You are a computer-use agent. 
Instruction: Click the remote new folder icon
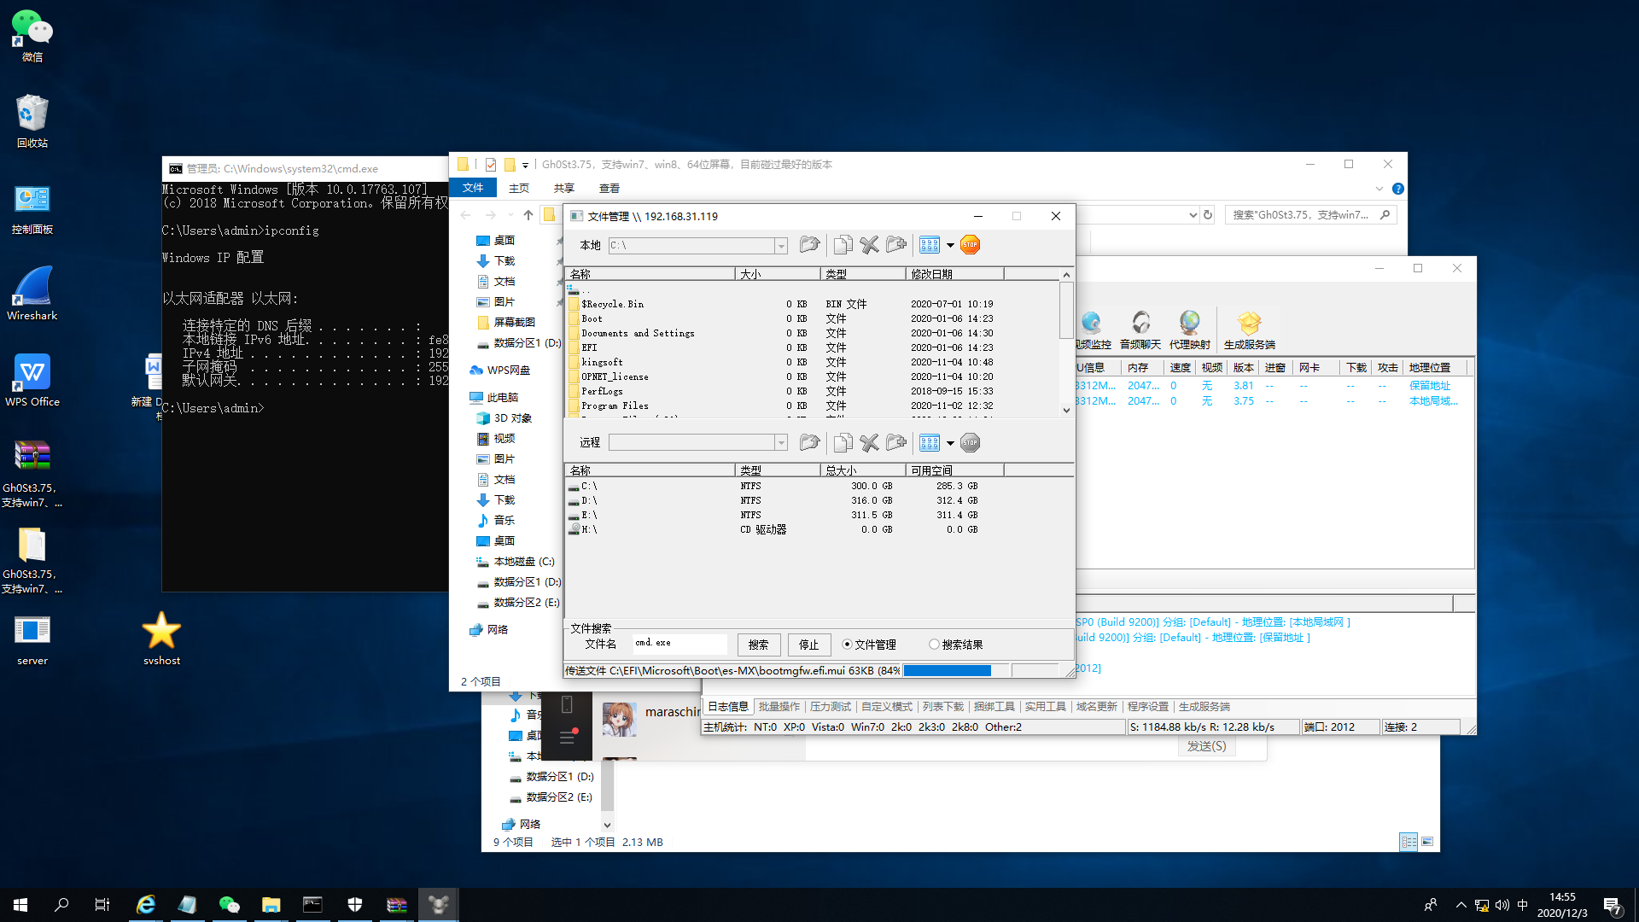pyautogui.click(x=895, y=442)
